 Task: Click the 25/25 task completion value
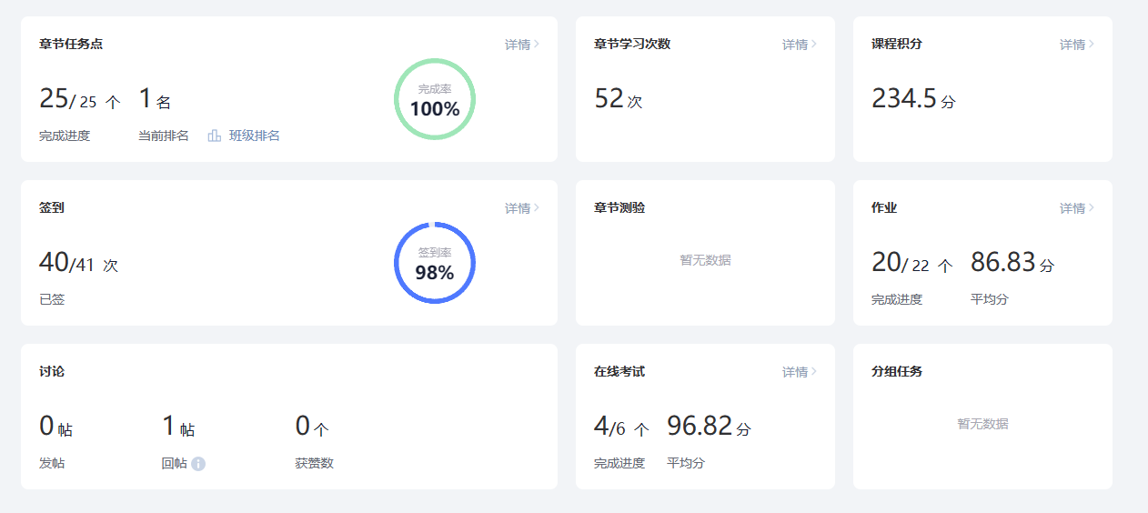point(80,99)
